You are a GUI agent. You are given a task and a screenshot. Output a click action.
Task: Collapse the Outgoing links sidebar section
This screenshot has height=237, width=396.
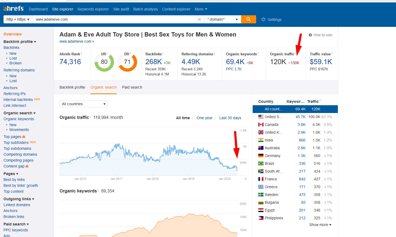pyautogui.click(x=19, y=199)
